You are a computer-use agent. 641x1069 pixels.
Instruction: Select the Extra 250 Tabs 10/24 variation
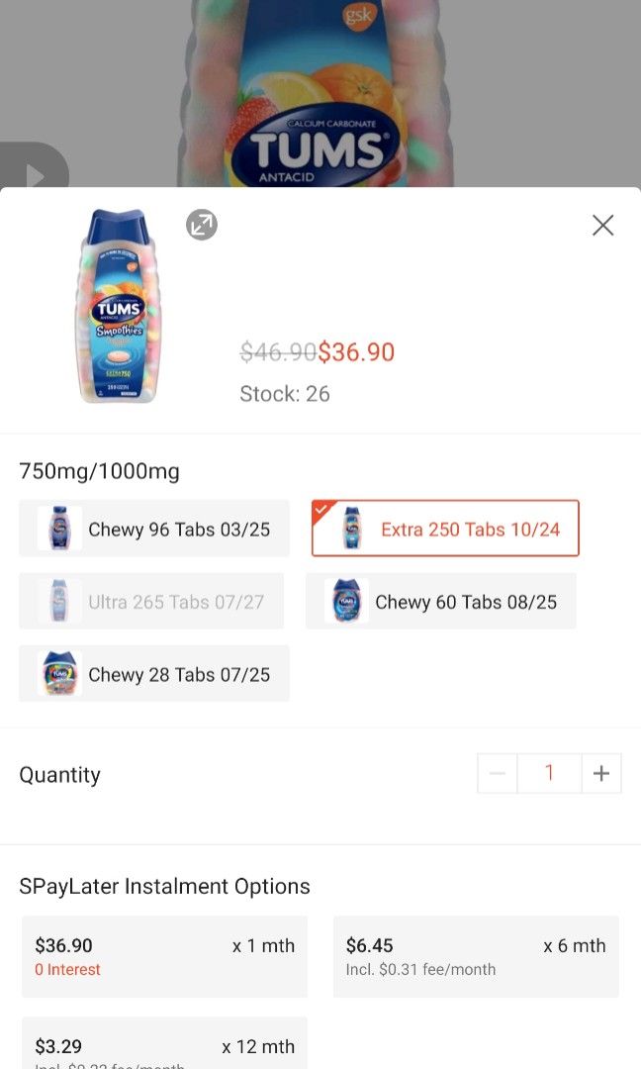[445, 529]
